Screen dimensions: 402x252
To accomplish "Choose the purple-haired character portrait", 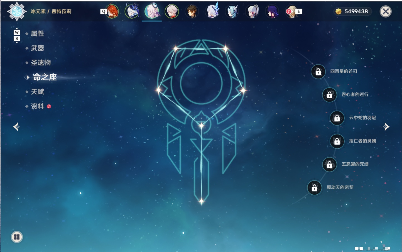I will coord(272,11).
